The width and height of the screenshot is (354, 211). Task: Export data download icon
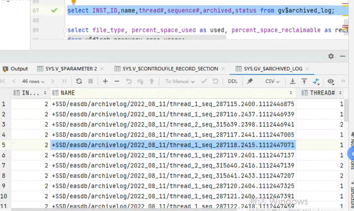[x=292, y=81]
